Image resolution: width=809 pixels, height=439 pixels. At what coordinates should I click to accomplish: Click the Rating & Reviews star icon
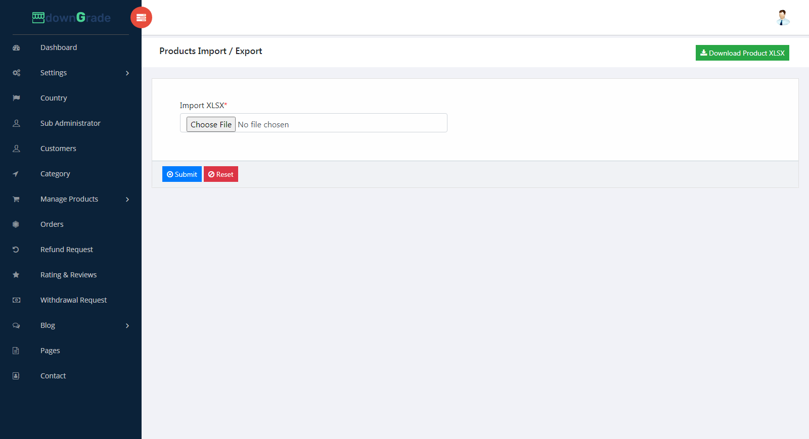point(16,275)
